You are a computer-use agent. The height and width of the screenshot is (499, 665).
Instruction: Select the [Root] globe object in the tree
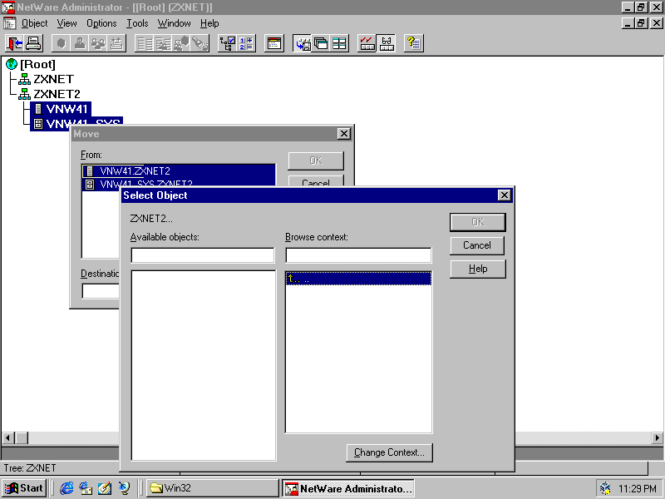click(x=37, y=64)
